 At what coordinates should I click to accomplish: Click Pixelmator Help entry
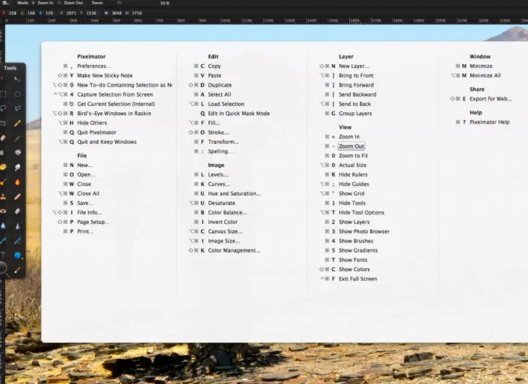point(490,122)
